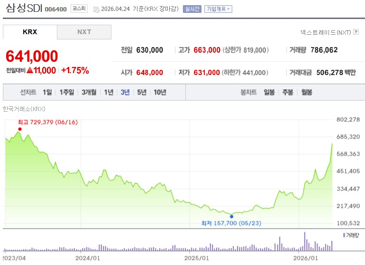Click the 거래량 volume legend

(351, 235)
